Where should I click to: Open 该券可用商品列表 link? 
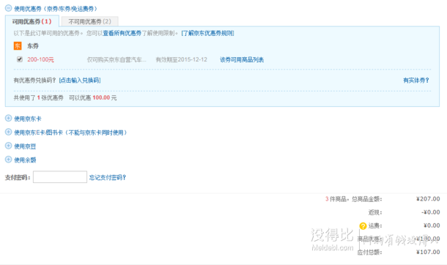pyautogui.click(x=242, y=60)
